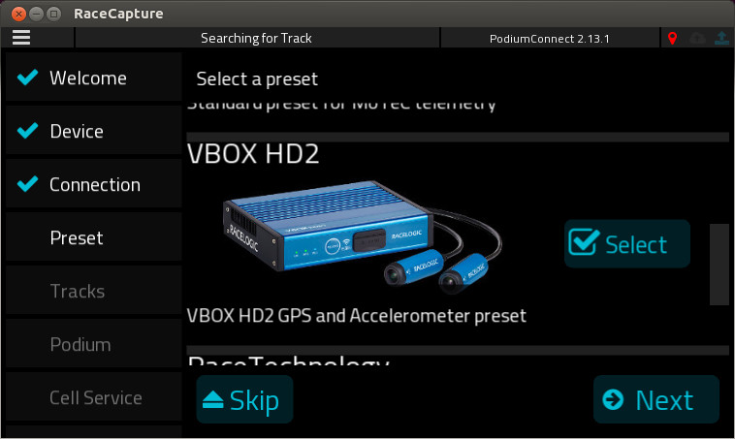Click the eject icon on Skip
735x439 pixels.
click(212, 400)
